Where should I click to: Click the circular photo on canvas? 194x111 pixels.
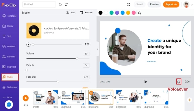[x=124, y=47]
